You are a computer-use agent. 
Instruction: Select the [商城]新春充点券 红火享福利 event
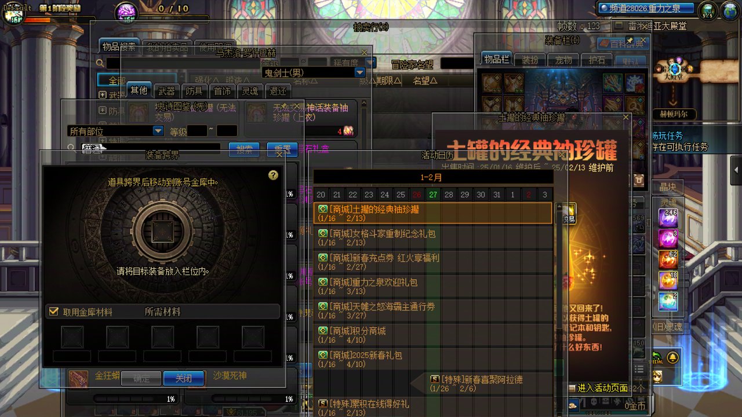click(x=432, y=262)
